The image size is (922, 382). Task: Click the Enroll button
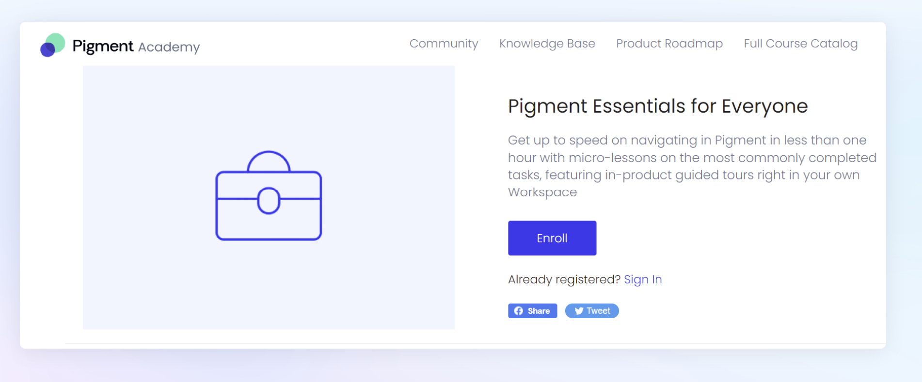point(552,238)
